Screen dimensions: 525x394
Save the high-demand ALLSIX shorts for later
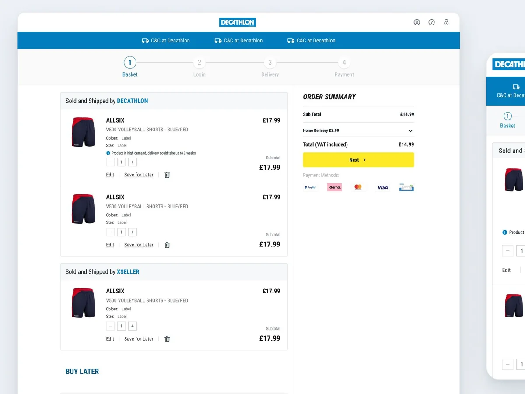(139, 175)
